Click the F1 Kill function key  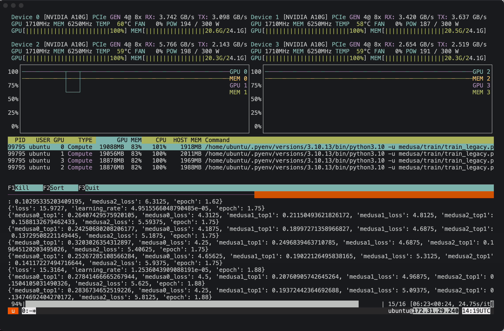click(22, 188)
